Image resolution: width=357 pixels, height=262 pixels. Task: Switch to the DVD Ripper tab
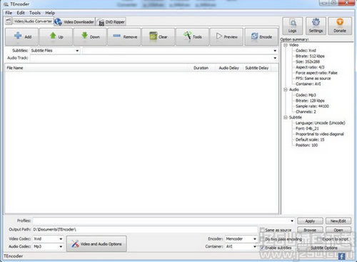point(111,22)
